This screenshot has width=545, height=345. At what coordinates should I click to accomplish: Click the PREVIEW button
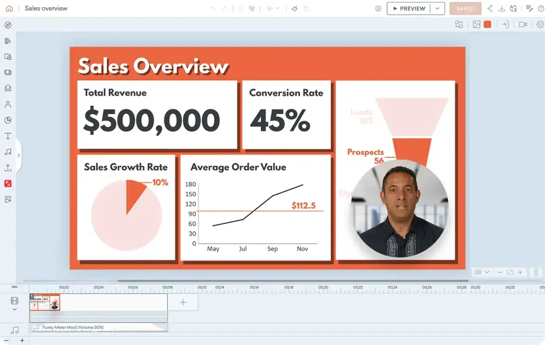pos(409,9)
